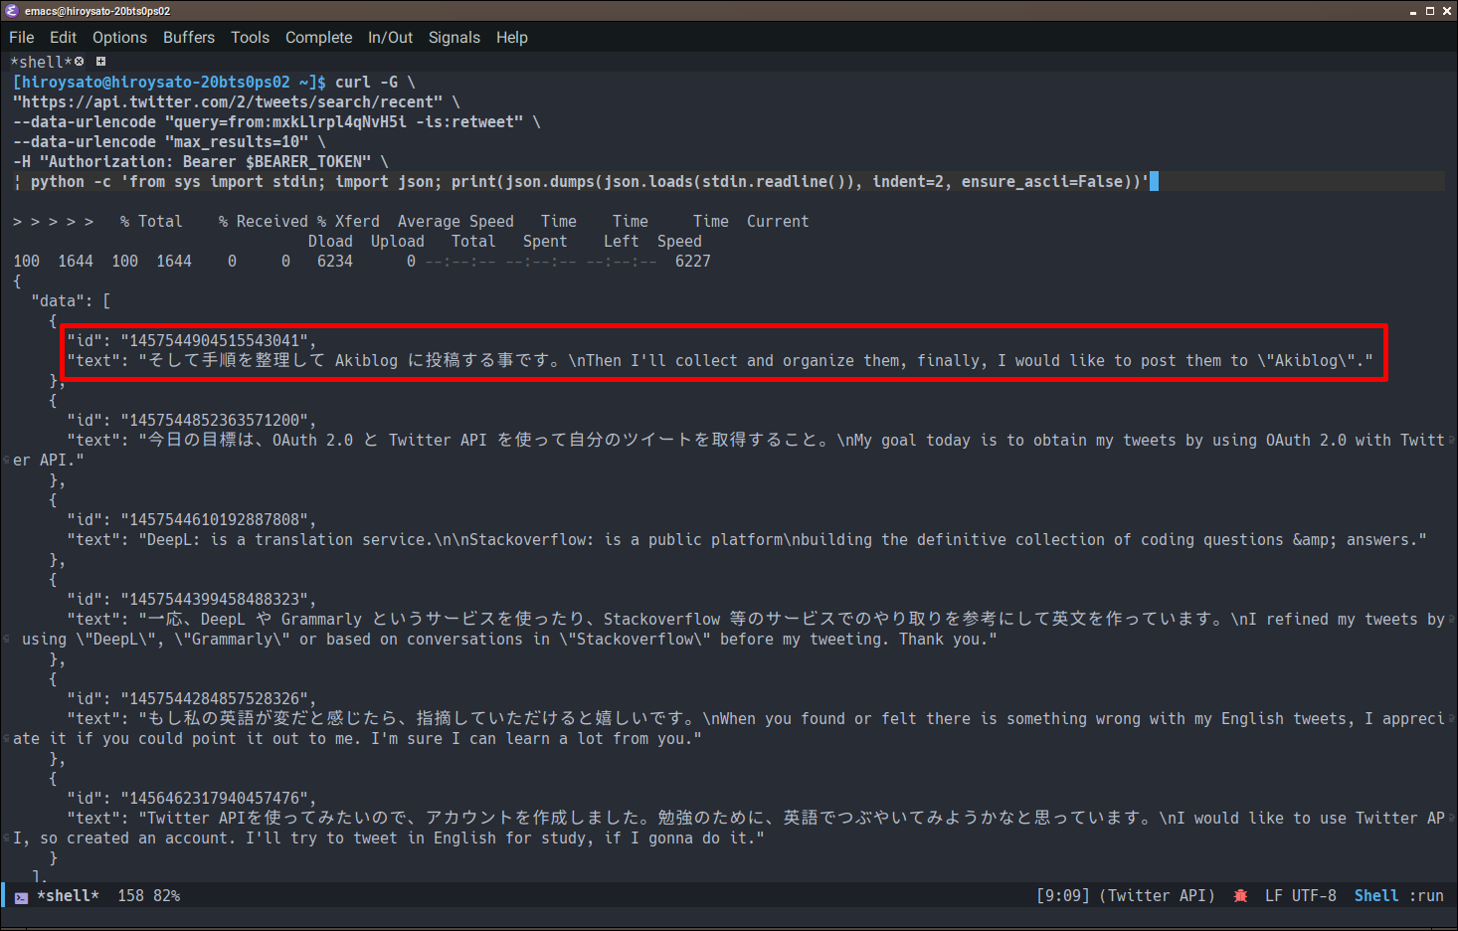Open the Tools menu
This screenshot has height=931, width=1458.
pos(250,37)
